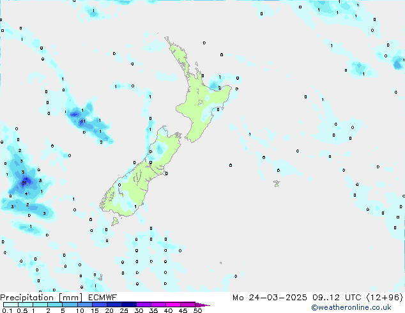Click the '0.1' legend label
Screen dimensions: 405x313
tap(7, 310)
